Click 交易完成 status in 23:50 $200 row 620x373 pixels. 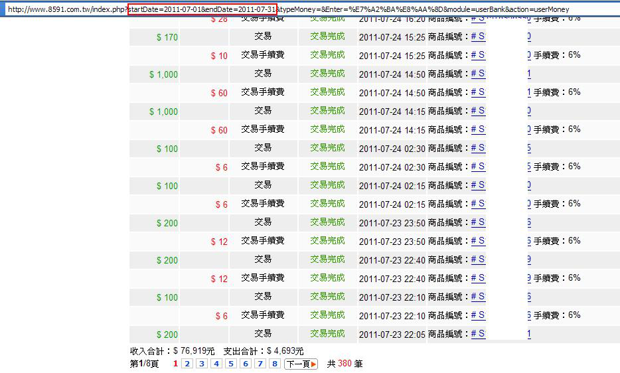point(327,222)
